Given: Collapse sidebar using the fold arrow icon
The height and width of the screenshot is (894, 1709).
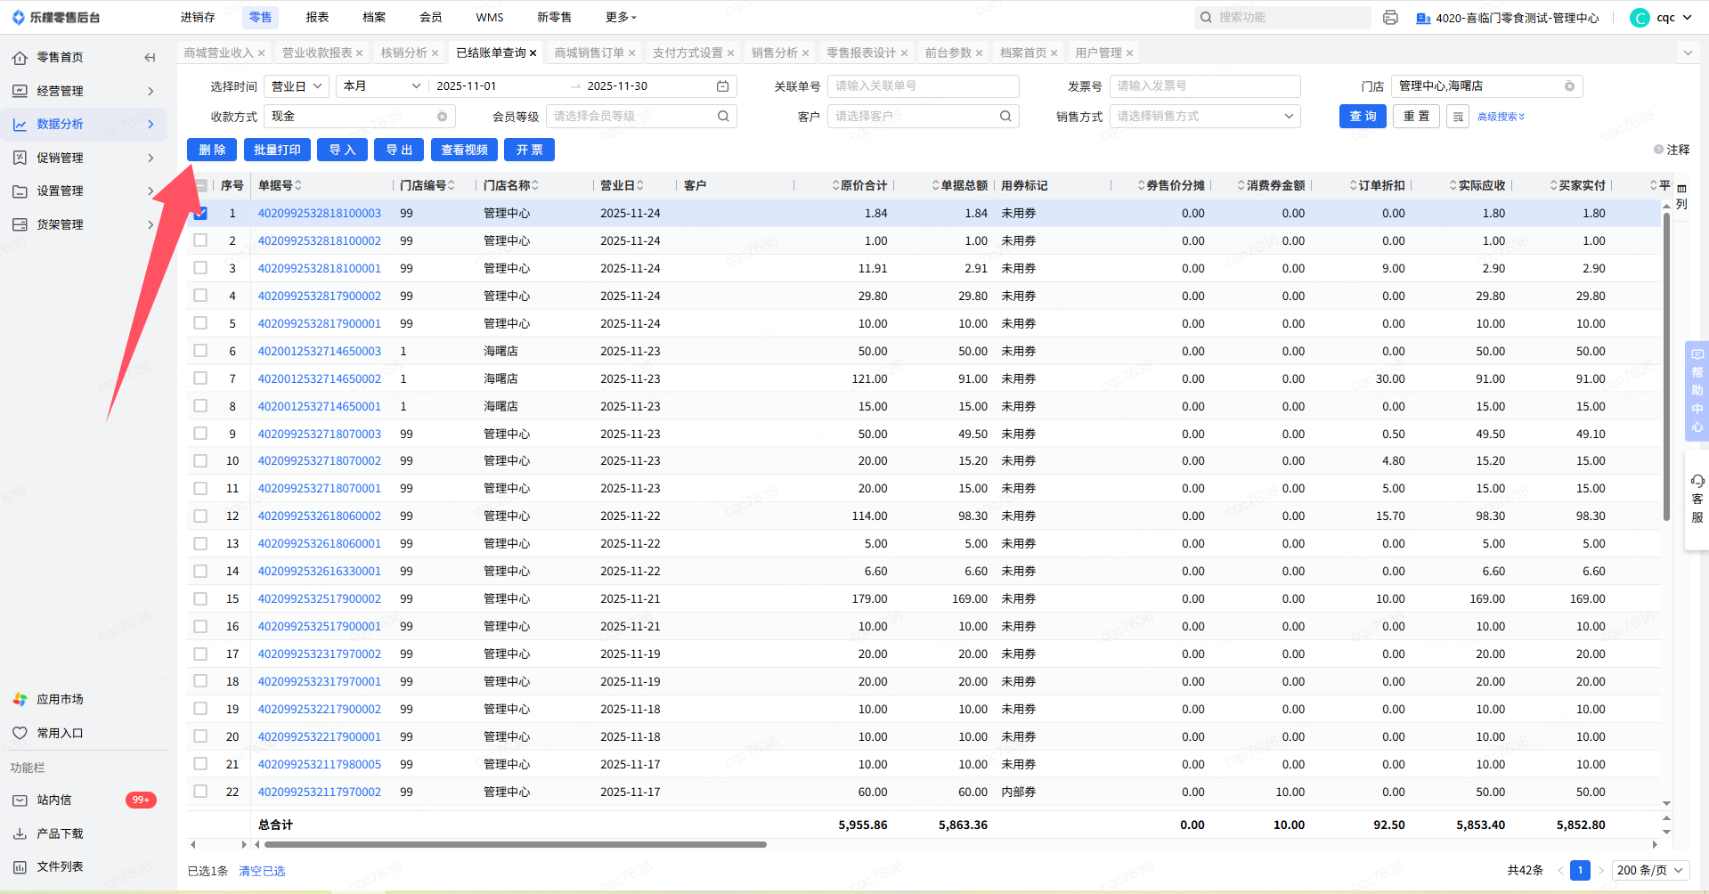Looking at the screenshot, I should click(150, 58).
